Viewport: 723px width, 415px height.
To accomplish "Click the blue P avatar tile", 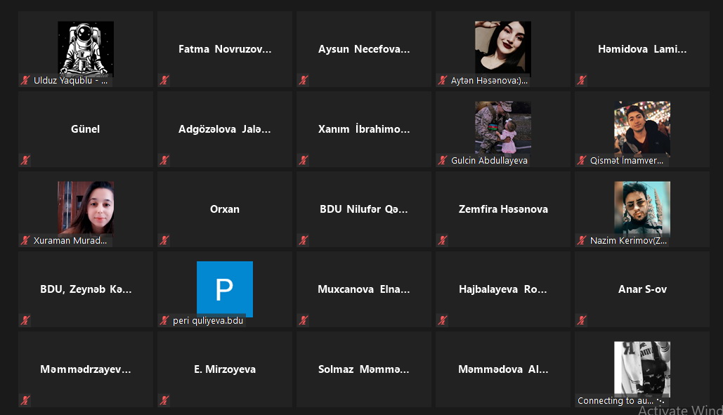I will [225, 289].
